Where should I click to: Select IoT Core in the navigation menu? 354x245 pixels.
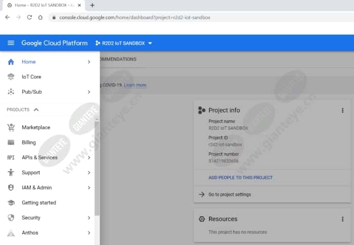[x=31, y=77]
